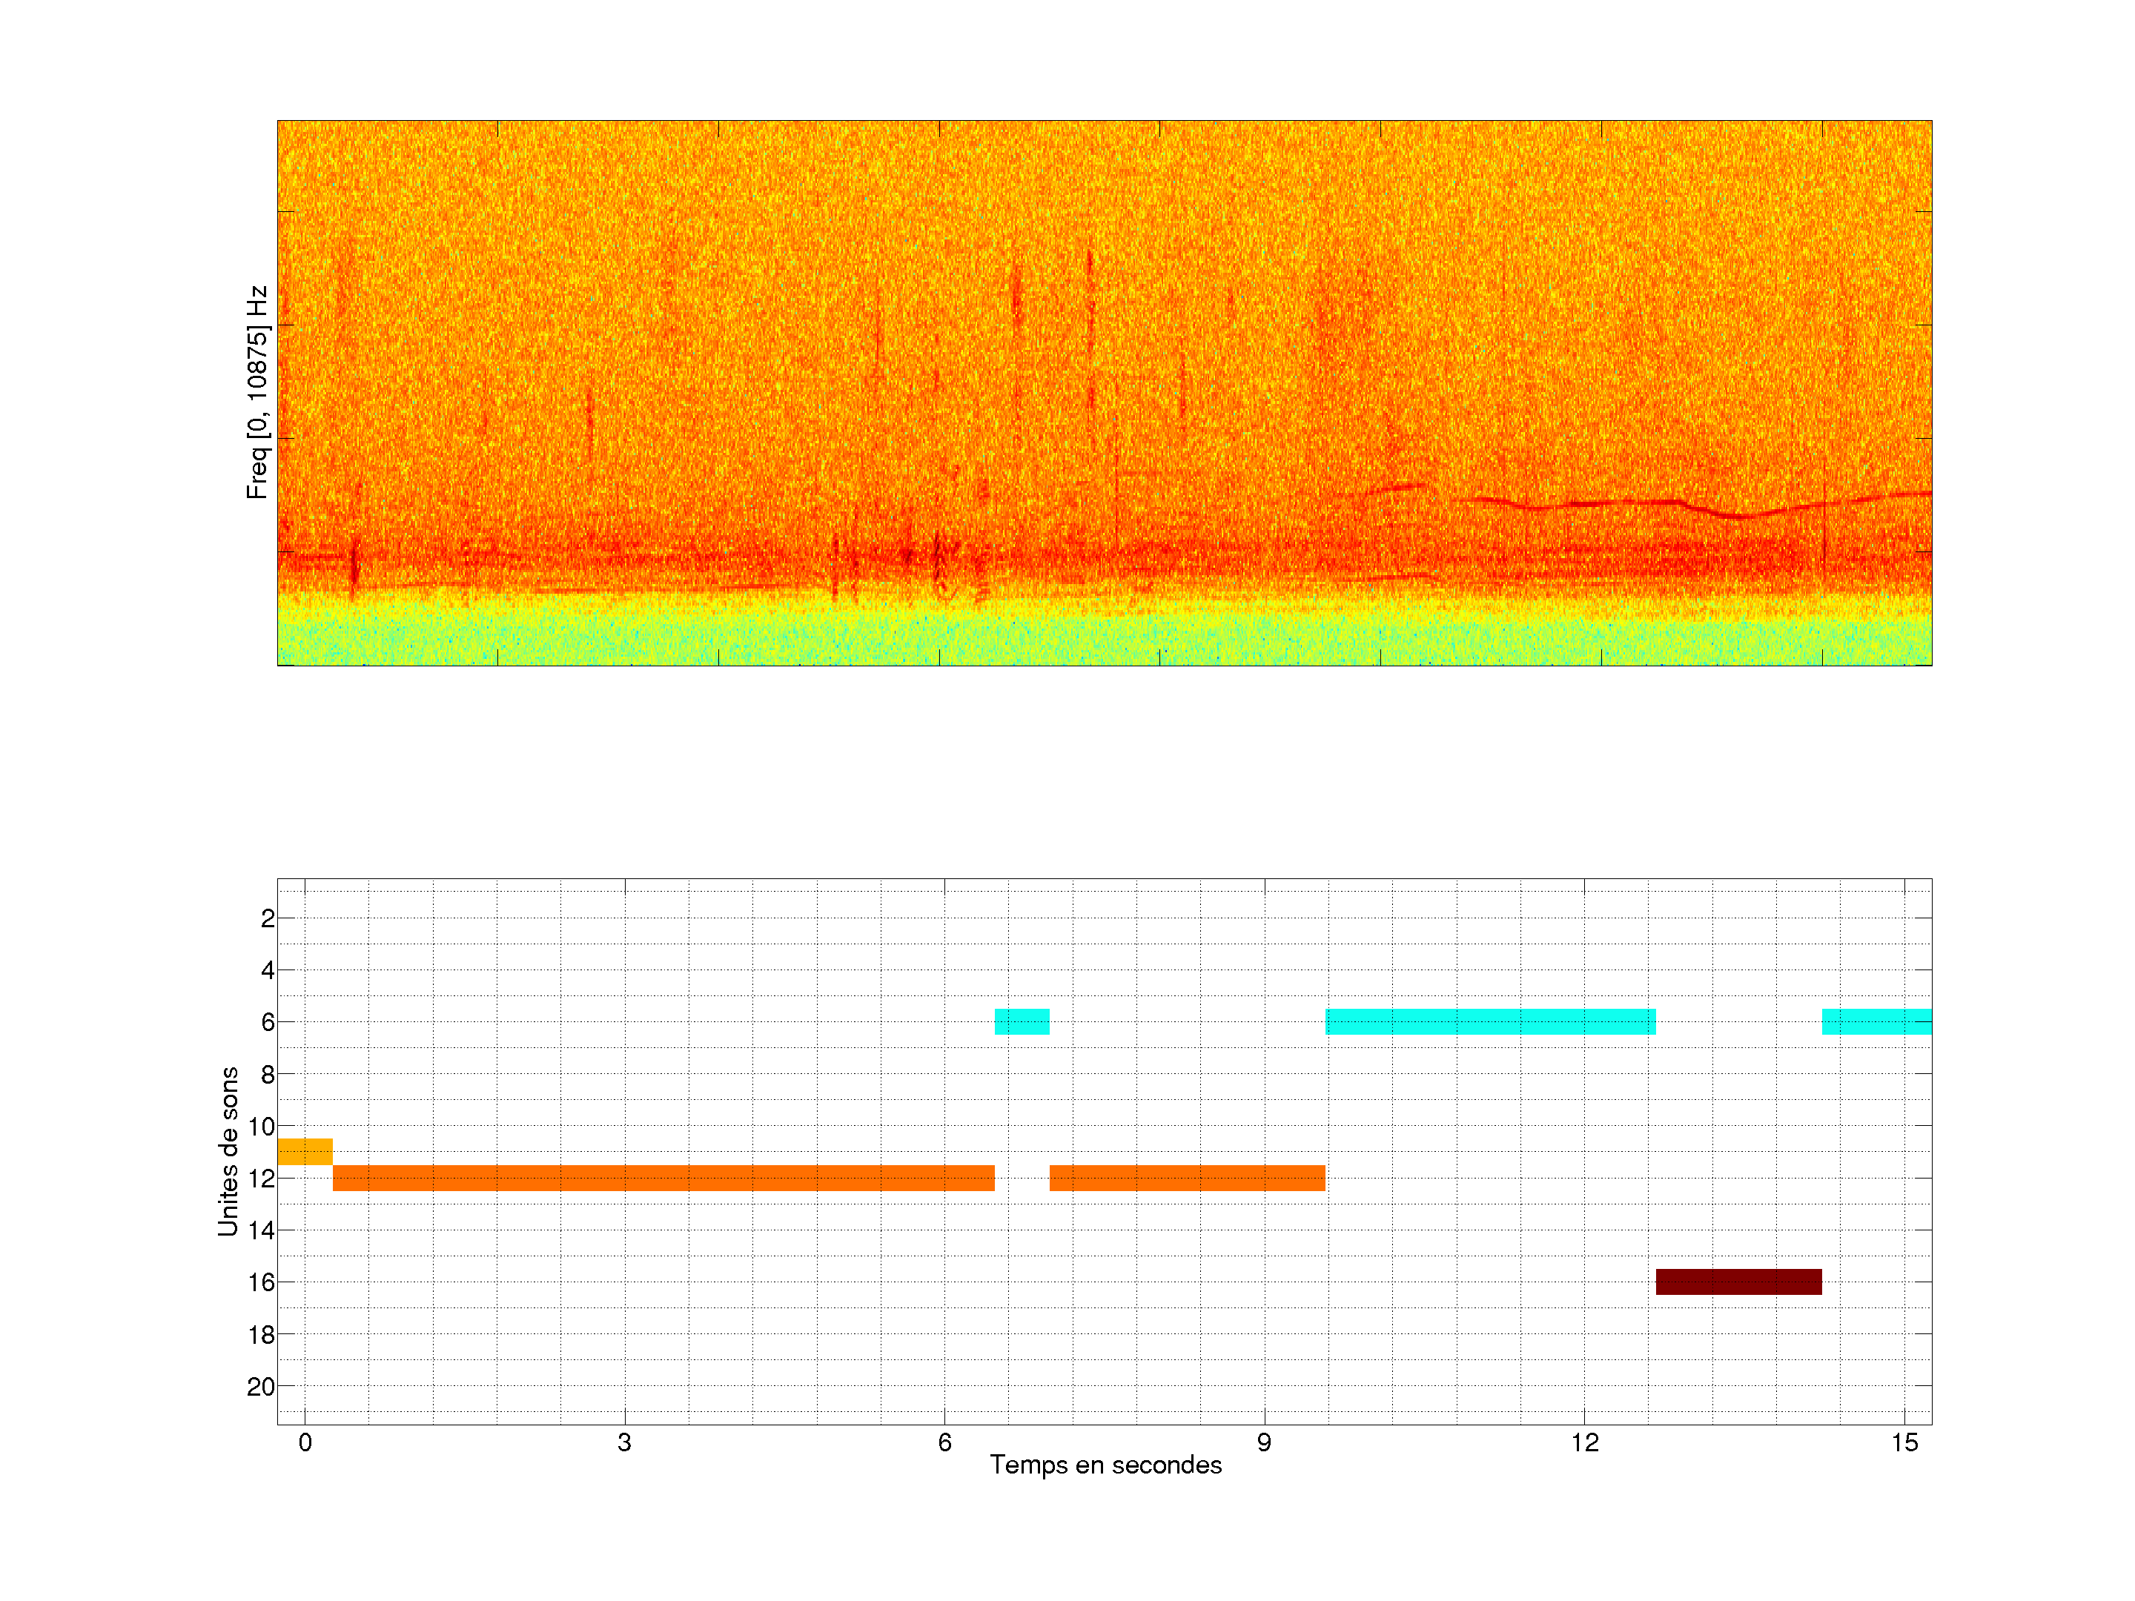This screenshot has width=2135, height=1601.
Task: Click the x-axis tick label 3
Action: [x=624, y=1442]
